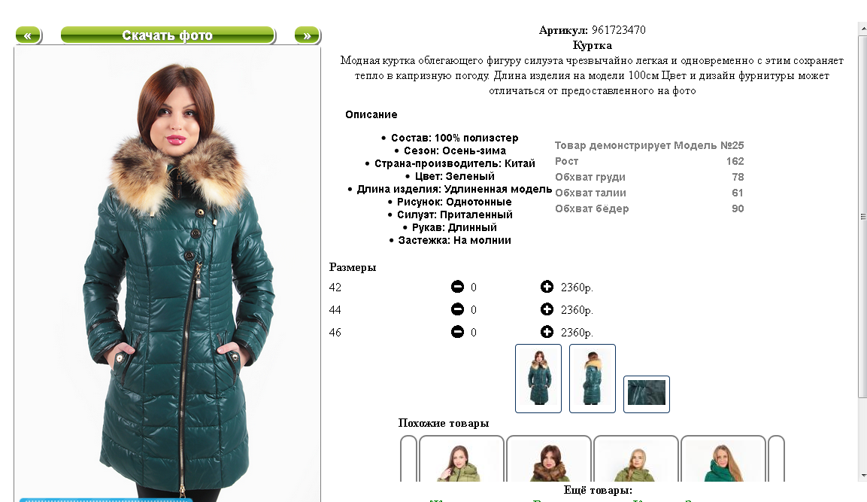Decrease quantity for size 42
The height and width of the screenshot is (502, 867).
coord(457,287)
